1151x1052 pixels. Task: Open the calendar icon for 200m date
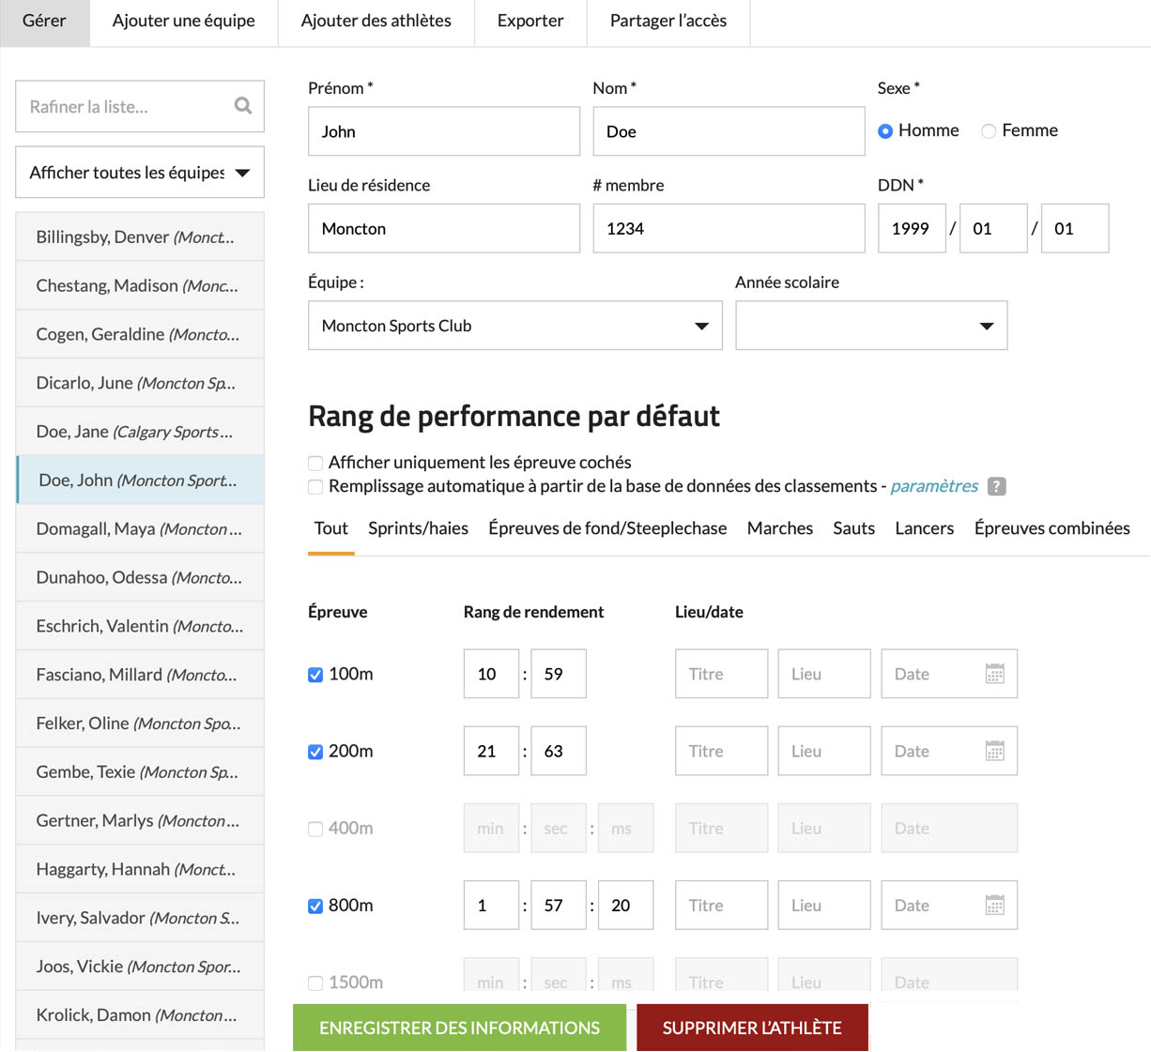[994, 751]
